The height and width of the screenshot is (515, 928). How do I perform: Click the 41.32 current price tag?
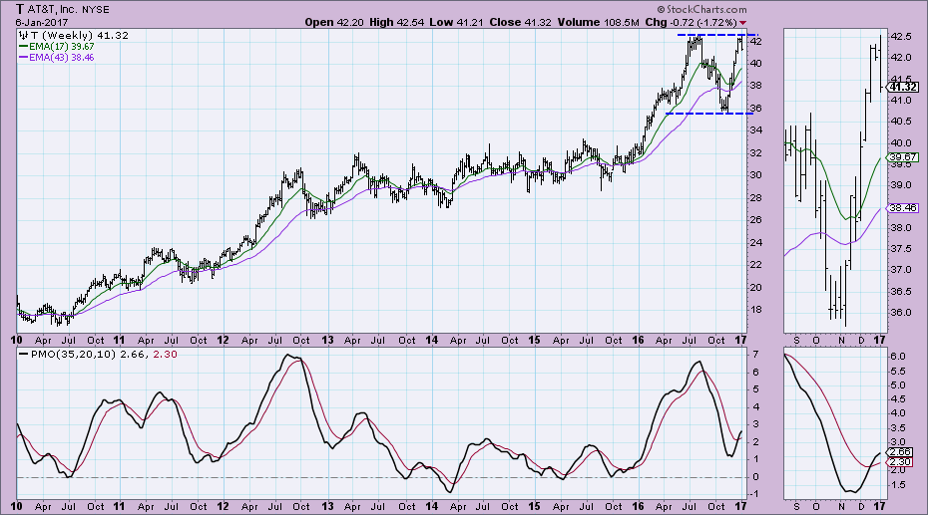coord(900,87)
